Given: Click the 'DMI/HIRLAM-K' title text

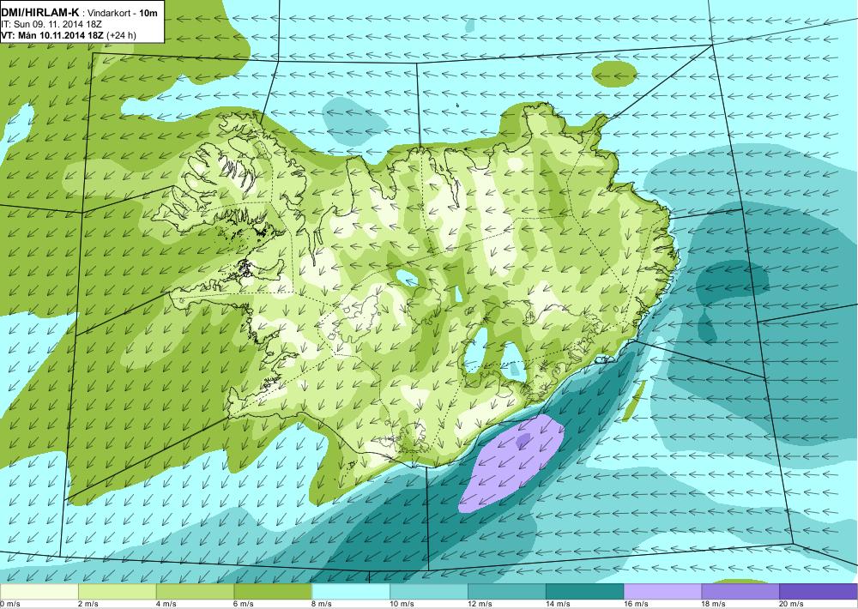Looking at the screenshot, I should [40, 14].
